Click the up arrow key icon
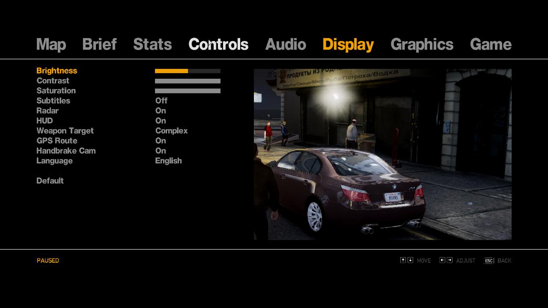This screenshot has width=548, height=308. 403,260
